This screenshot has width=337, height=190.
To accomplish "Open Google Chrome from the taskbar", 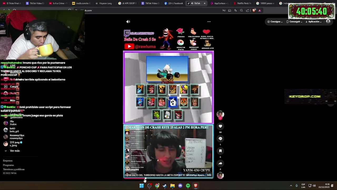I will click(x=157, y=186).
